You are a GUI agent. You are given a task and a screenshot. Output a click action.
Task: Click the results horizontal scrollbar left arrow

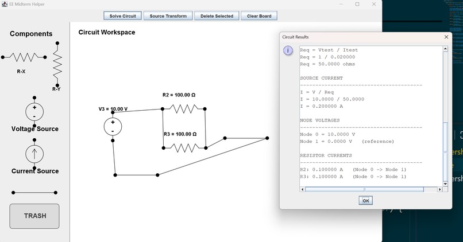(302, 189)
